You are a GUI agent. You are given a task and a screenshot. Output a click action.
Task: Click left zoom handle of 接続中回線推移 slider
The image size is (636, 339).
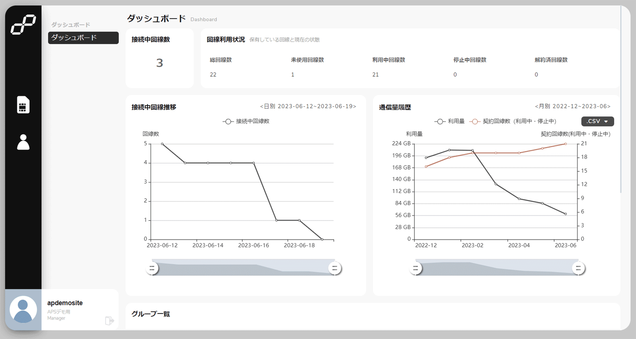tap(152, 268)
